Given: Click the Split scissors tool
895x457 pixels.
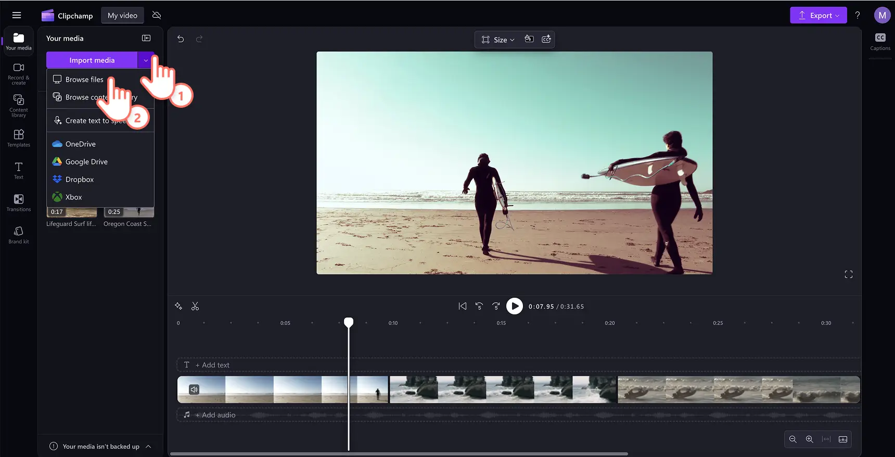Looking at the screenshot, I should tap(195, 306).
